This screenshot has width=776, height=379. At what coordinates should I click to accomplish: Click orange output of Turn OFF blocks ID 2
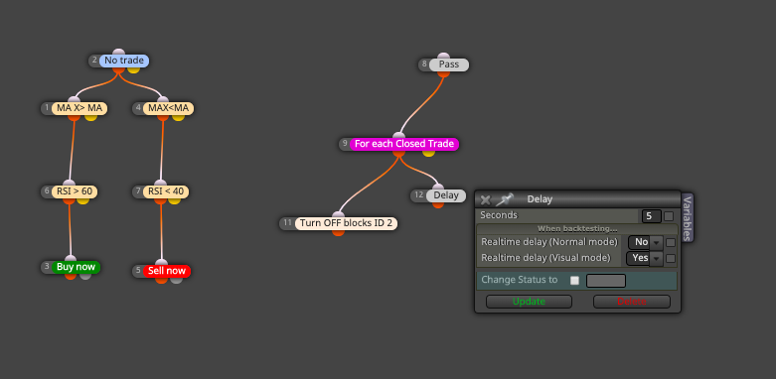point(338,232)
